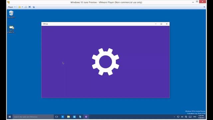Viewport: 213px width, 120px height.
Task: Open the touch keyboard from system tray
Action: tap(190, 117)
